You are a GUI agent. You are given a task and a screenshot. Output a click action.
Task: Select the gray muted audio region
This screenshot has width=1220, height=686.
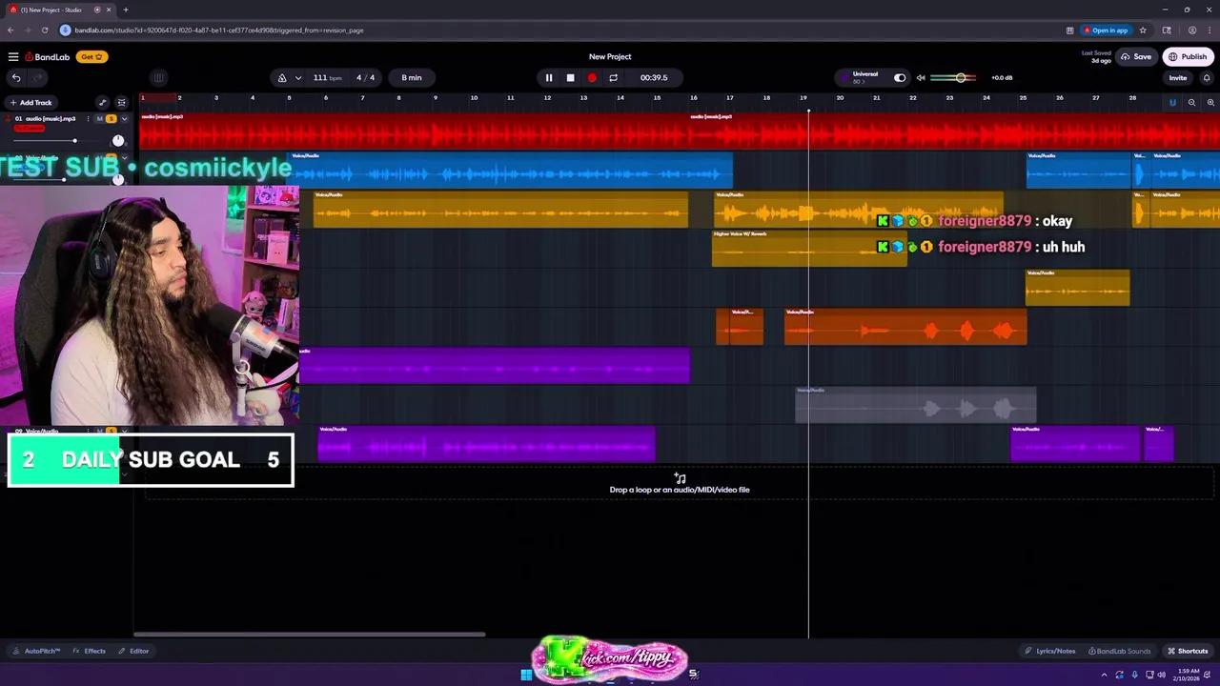[916, 405]
